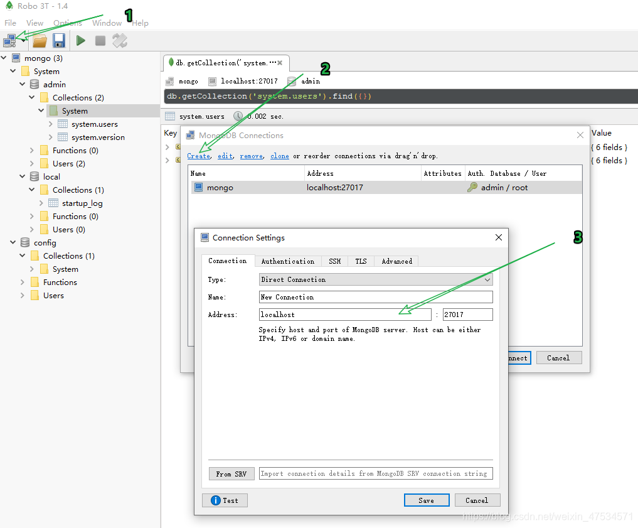Click the Create link in MongoDB Connections
The width and height of the screenshot is (638, 528).
tap(198, 156)
